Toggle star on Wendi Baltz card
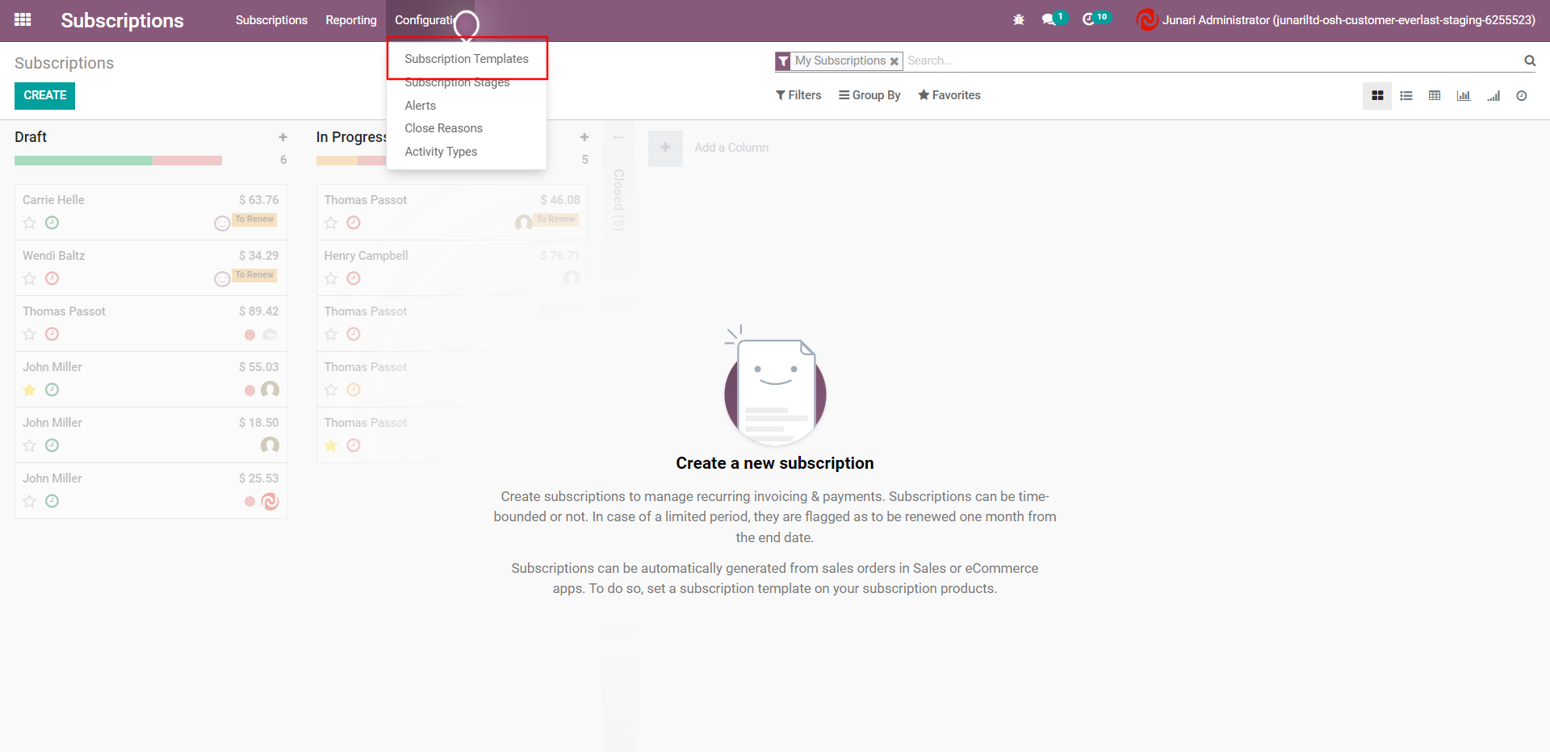The width and height of the screenshot is (1550, 752). (30, 278)
